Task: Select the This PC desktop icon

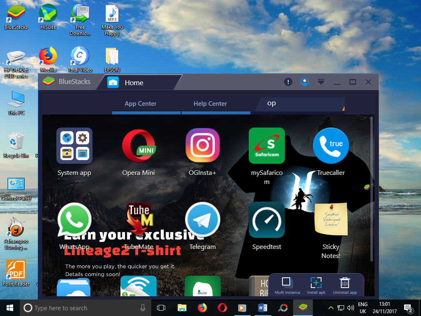Action: [16, 103]
